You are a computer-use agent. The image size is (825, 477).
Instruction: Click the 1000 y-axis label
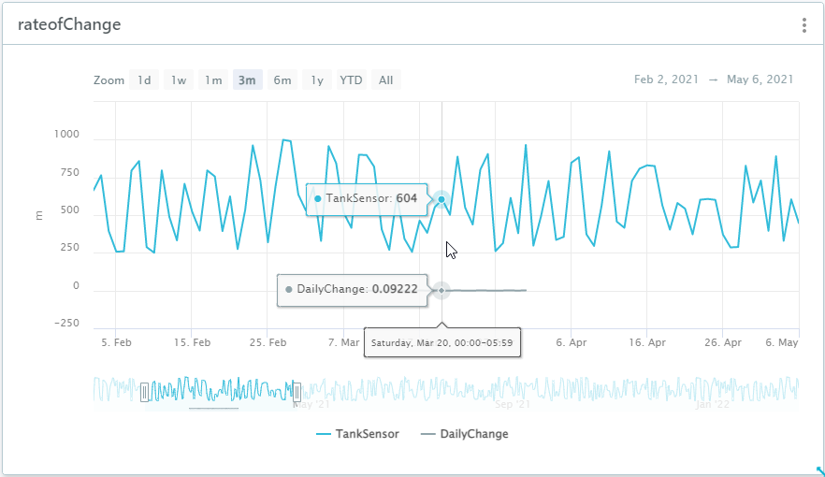pos(66,134)
